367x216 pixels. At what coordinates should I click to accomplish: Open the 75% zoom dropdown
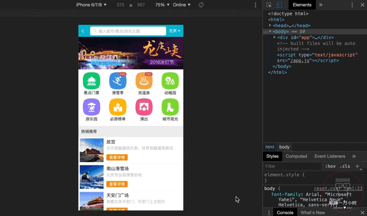162,5
